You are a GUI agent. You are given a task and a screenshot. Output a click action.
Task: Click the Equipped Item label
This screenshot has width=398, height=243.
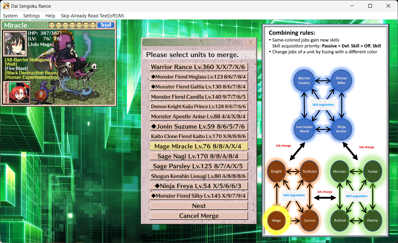click(x=6, y=92)
